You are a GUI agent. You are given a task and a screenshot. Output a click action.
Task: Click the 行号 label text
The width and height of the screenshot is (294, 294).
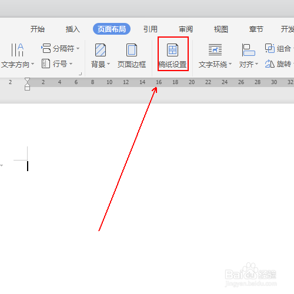click(x=60, y=64)
